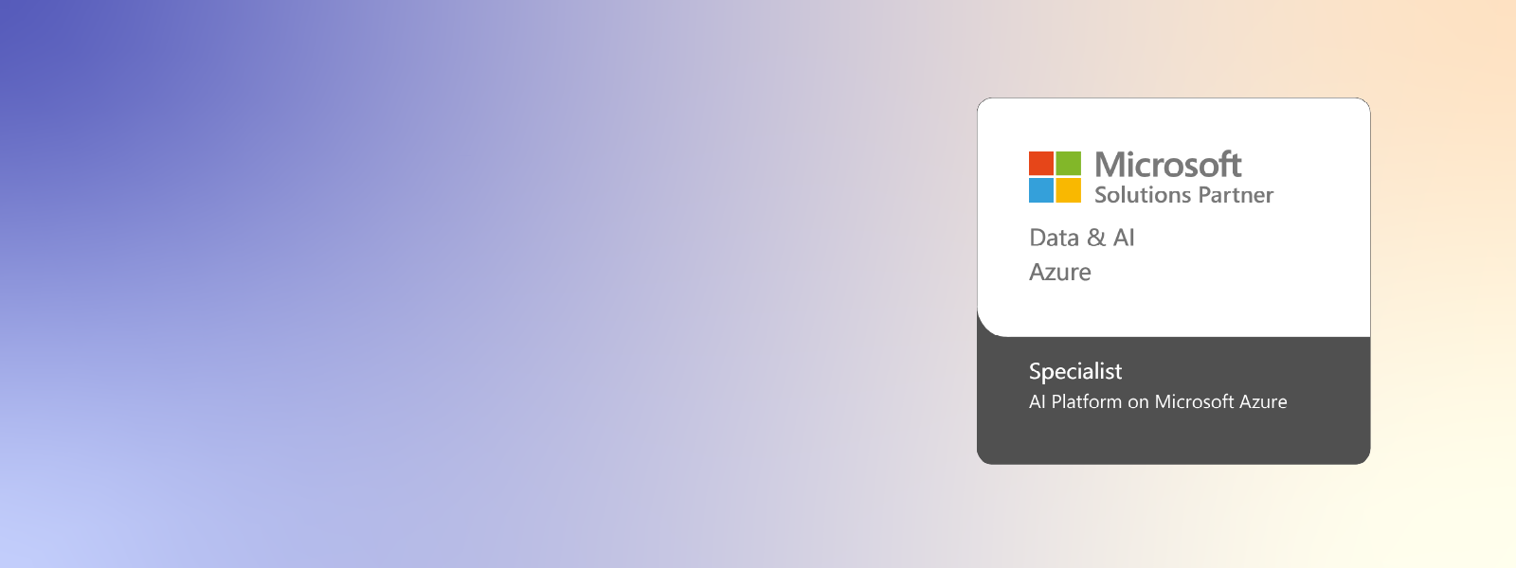Click the green square of Microsoft logo

click(x=1069, y=163)
